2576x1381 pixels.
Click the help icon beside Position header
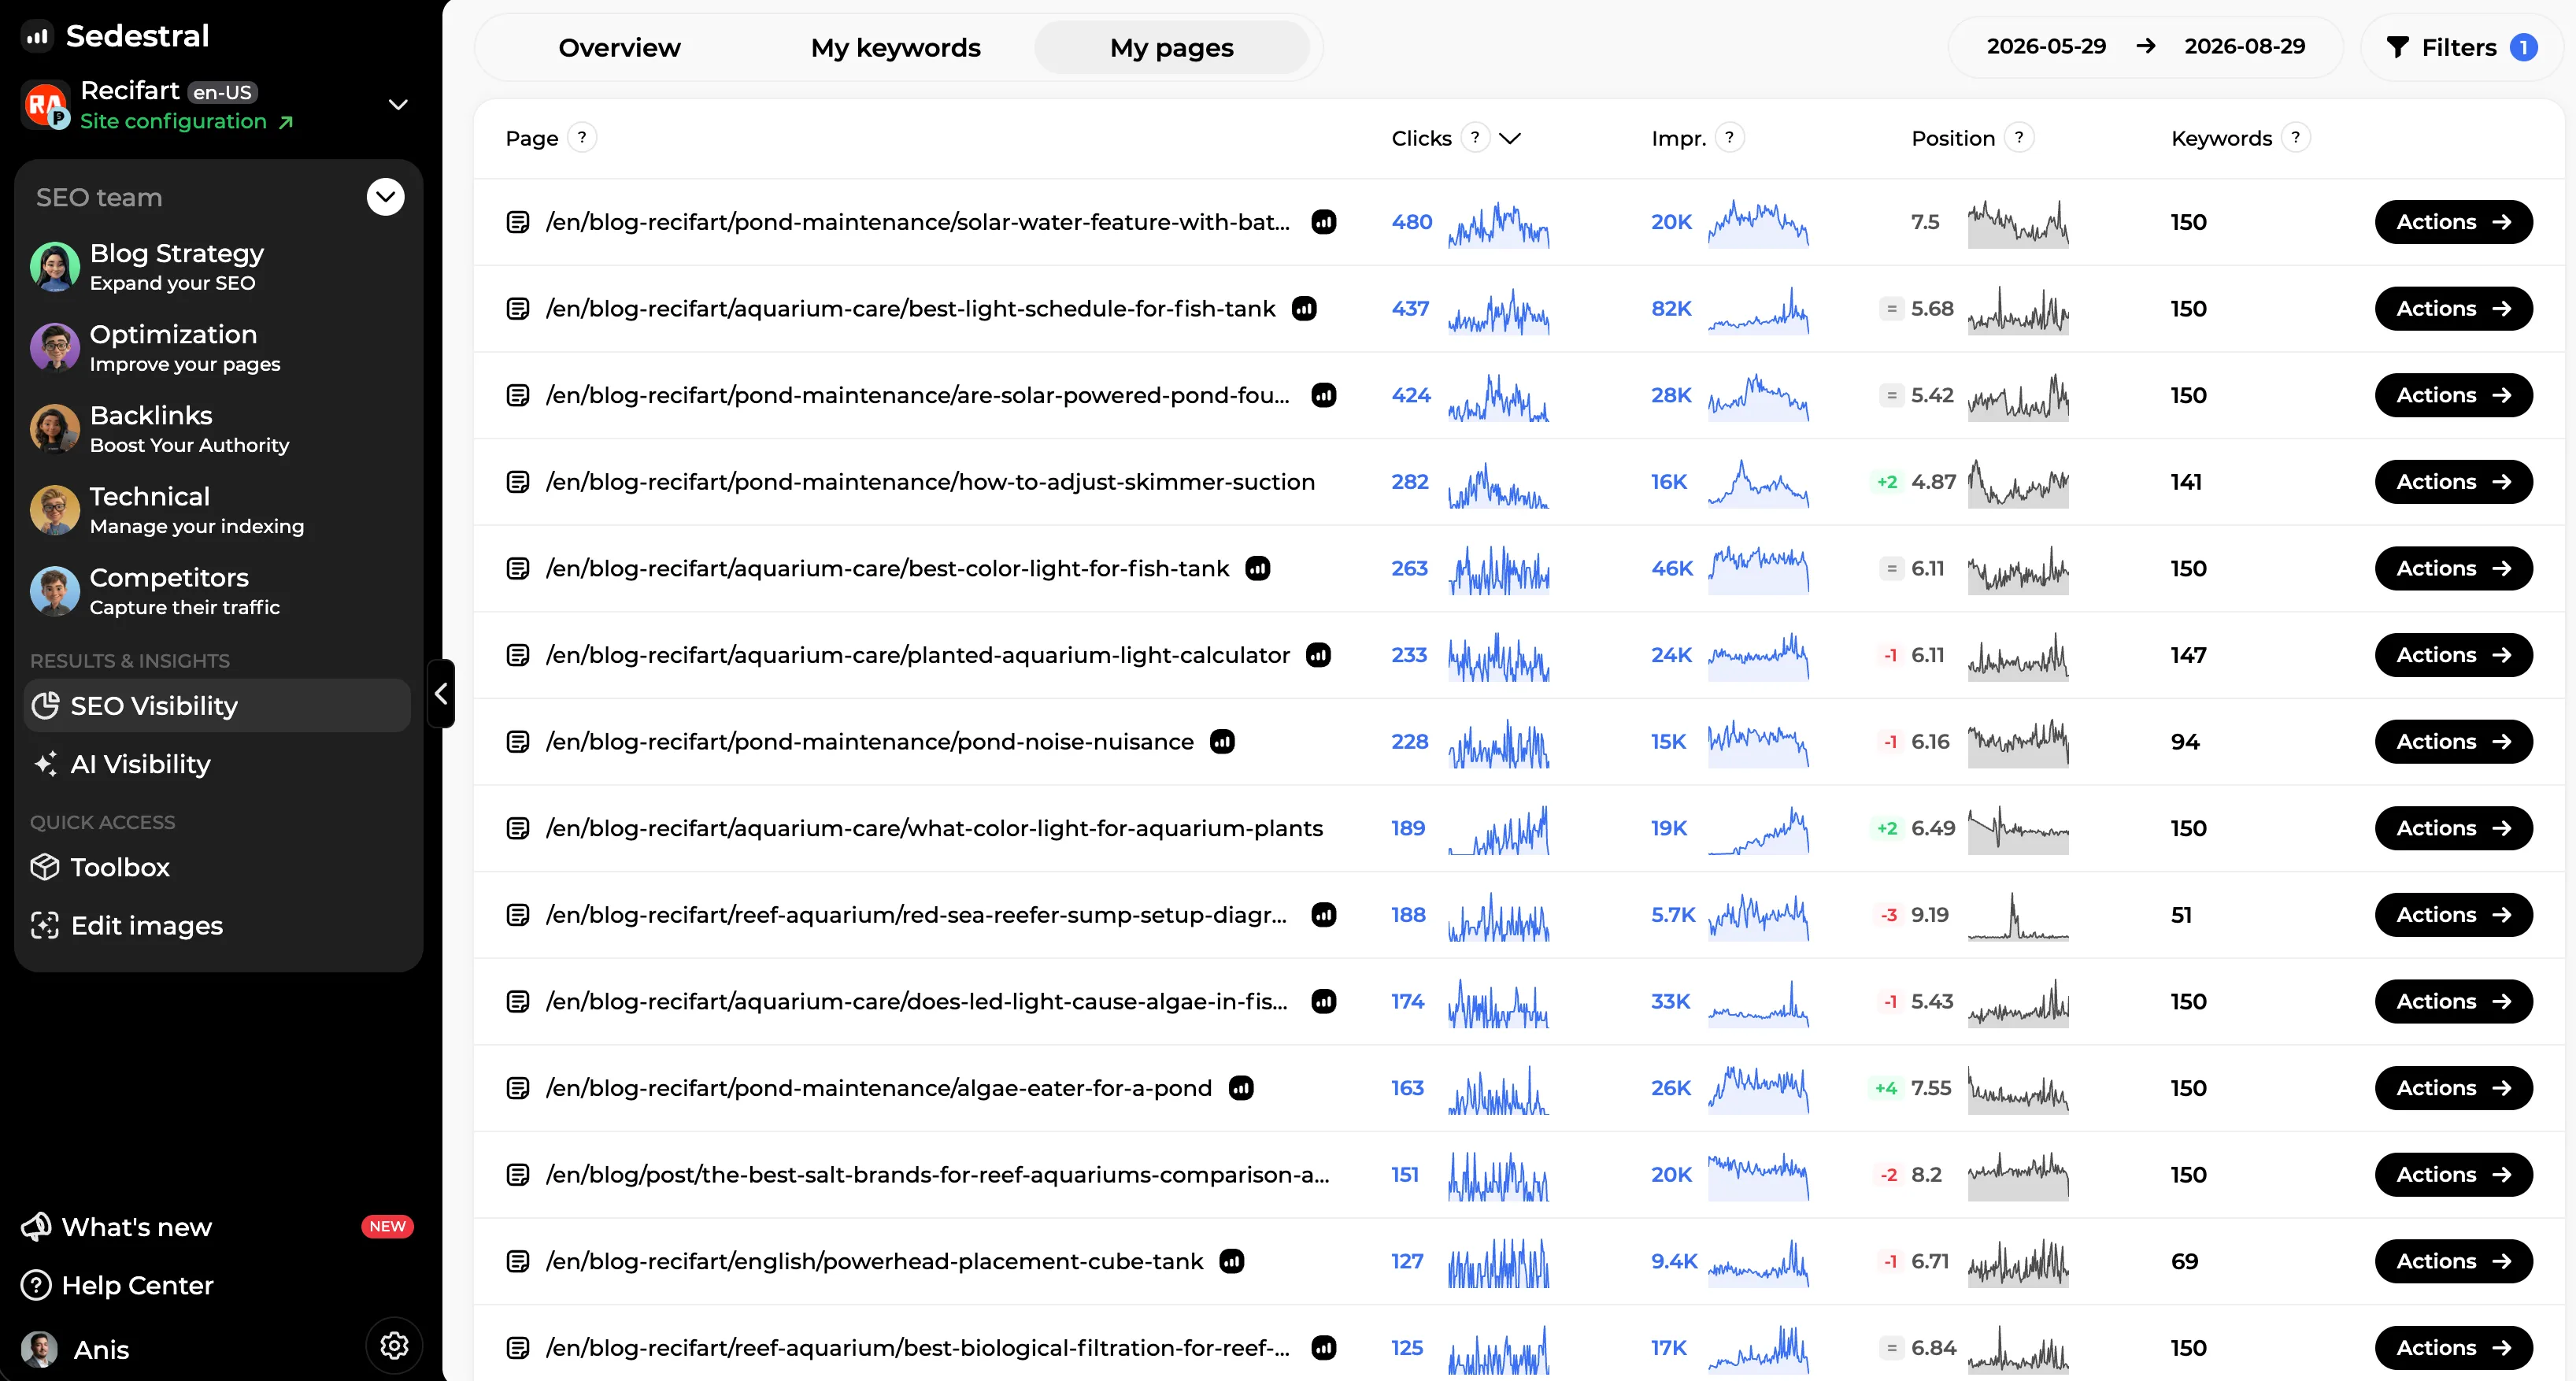tap(2019, 137)
